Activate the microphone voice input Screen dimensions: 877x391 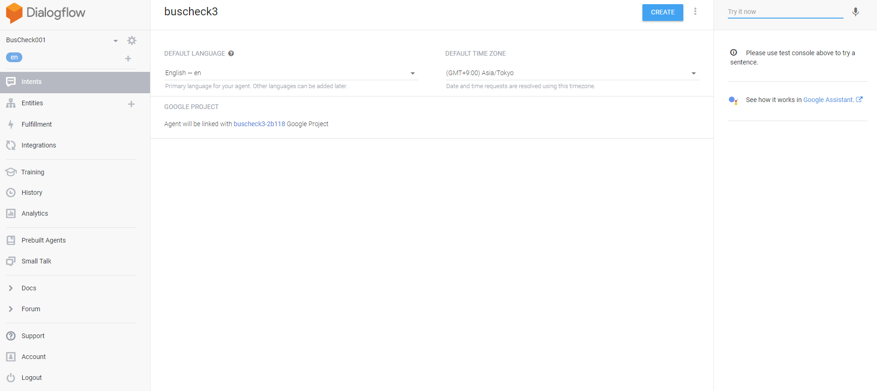point(856,12)
